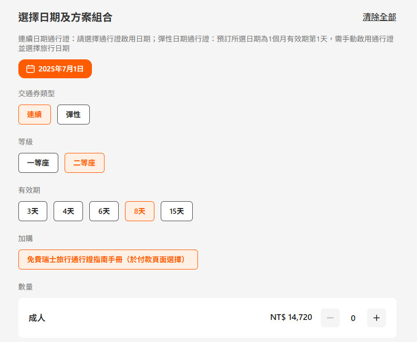
Task: Select the 連續 pass type
Action: click(x=35, y=115)
